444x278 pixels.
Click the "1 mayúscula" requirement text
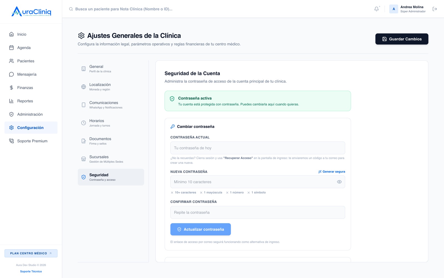[213, 192]
